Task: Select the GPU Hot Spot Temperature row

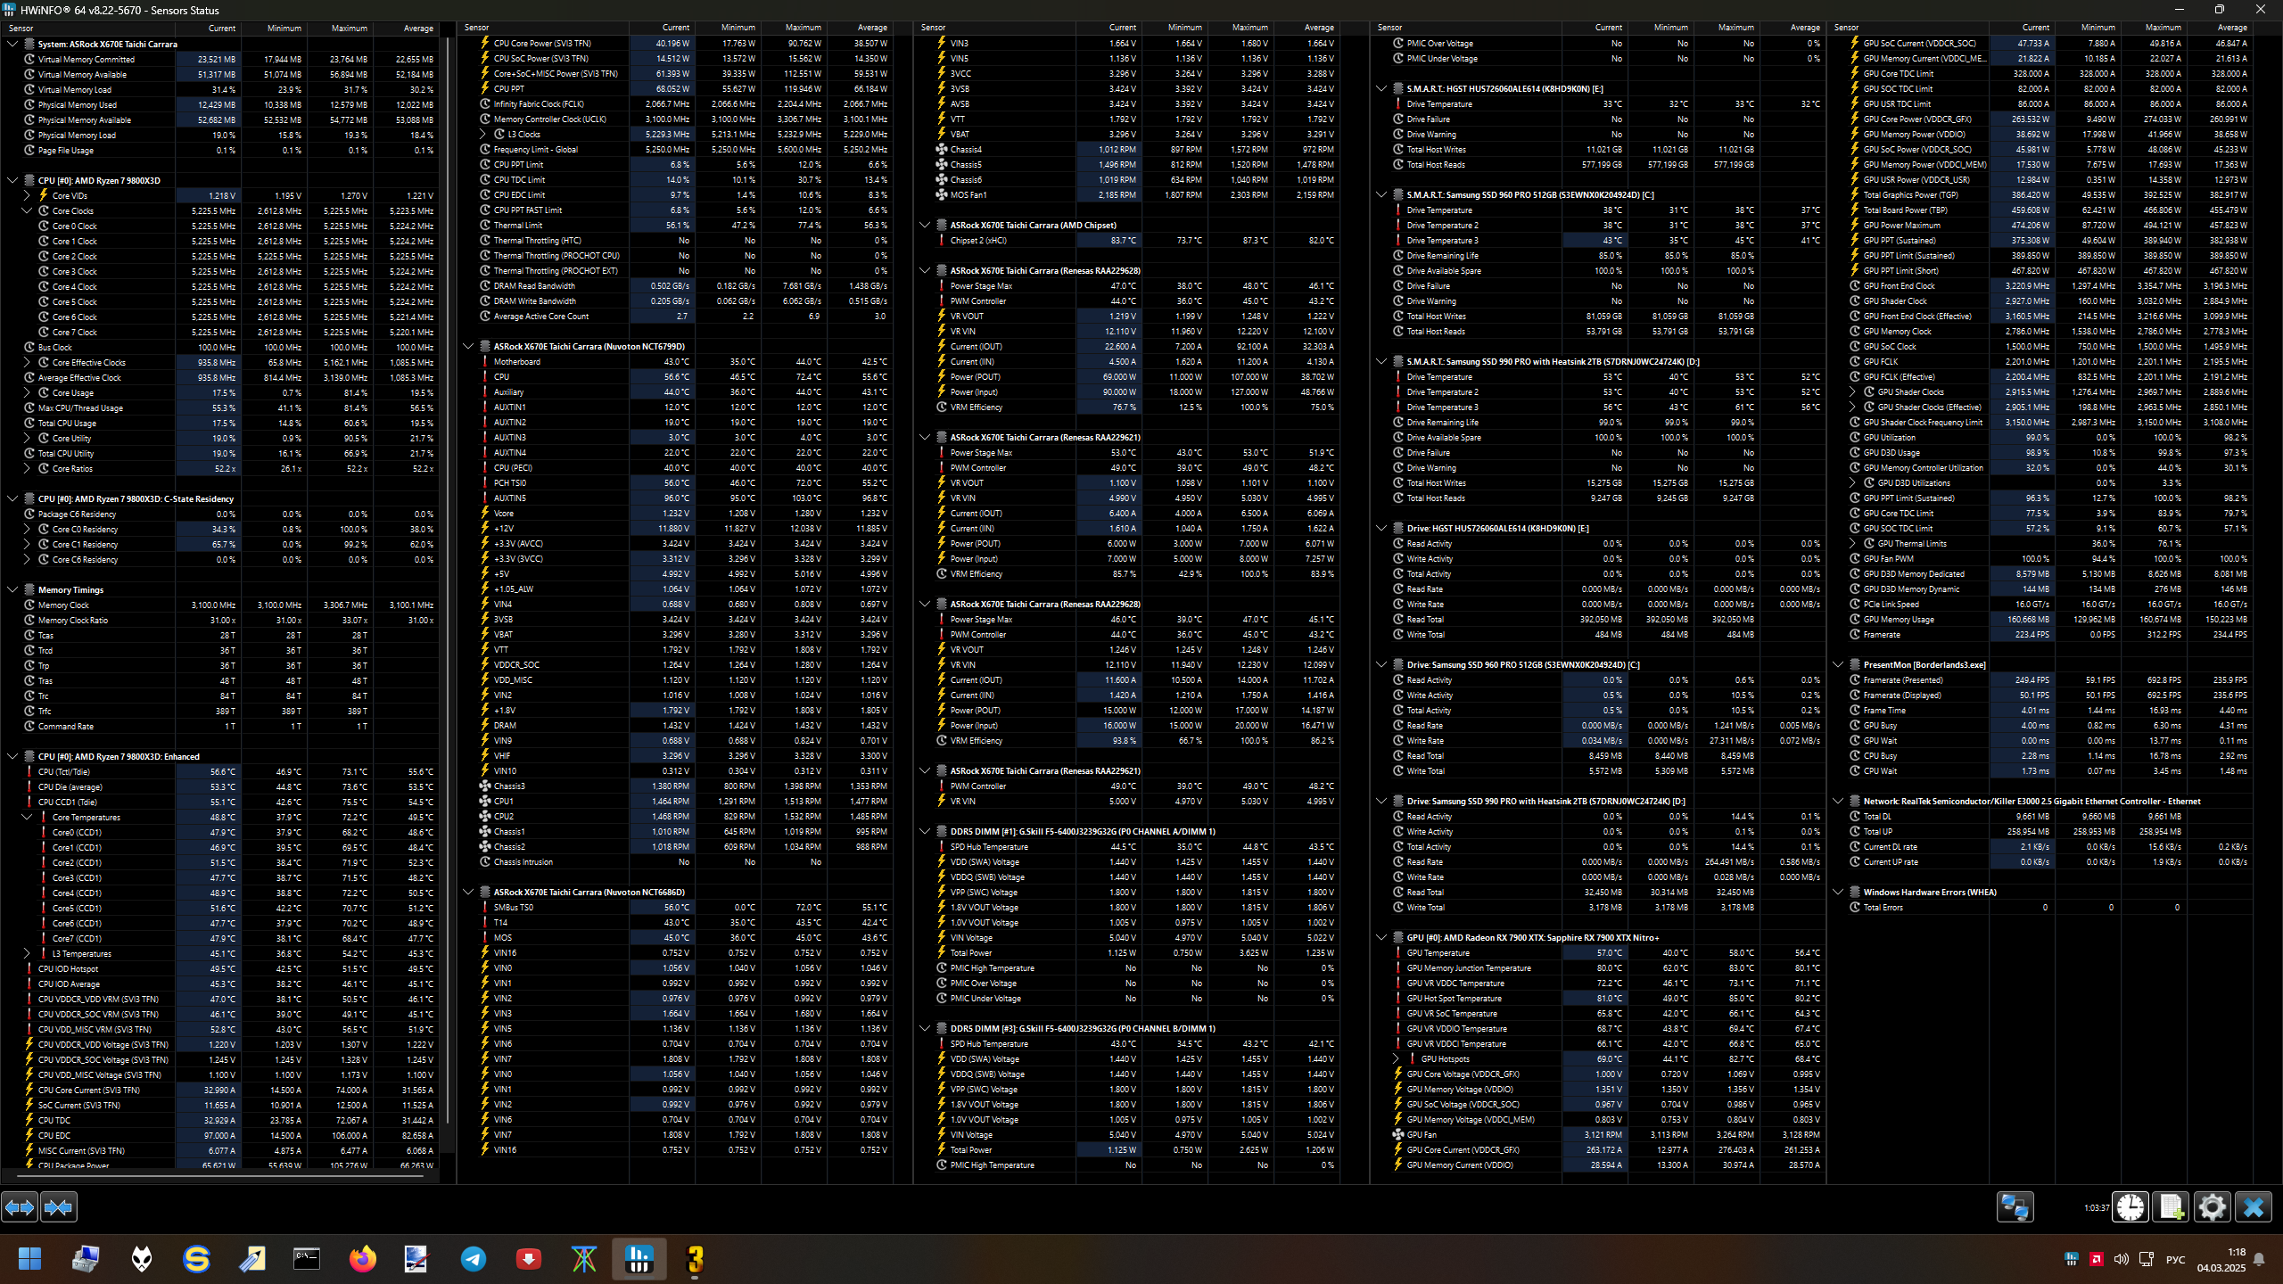Action: pyautogui.click(x=1454, y=999)
